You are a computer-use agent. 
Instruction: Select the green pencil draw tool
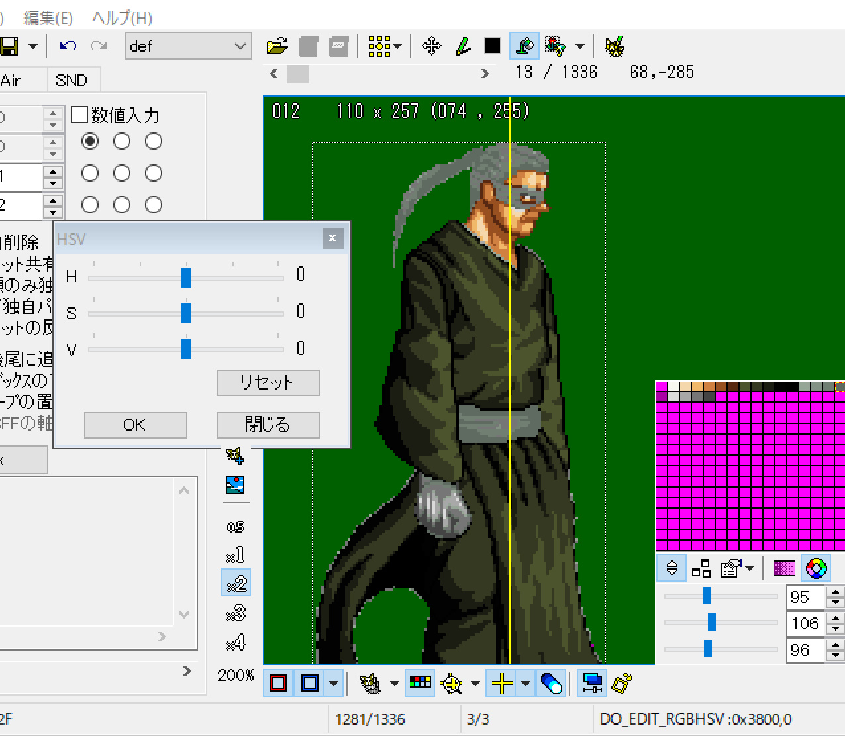pyautogui.click(x=463, y=46)
